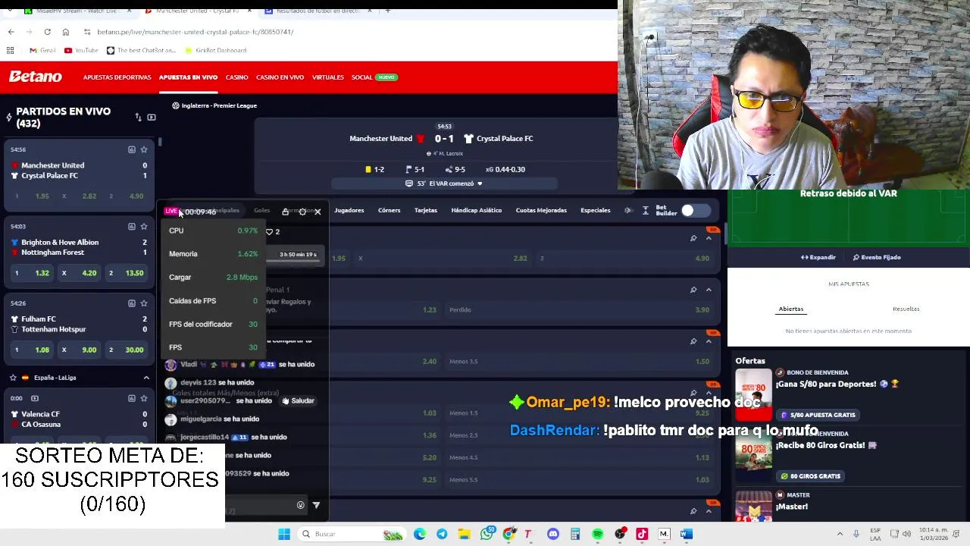The image size is (970, 546).
Task: Show hidden system tray icons
Action: tap(840, 534)
